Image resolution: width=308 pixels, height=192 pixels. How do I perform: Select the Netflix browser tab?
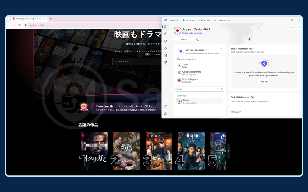pyautogui.click(x=29, y=18)
